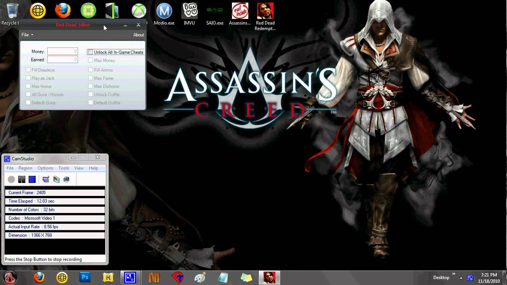507x285 pixels.
Task: Click the Earned input field
Action: [63, 59]
